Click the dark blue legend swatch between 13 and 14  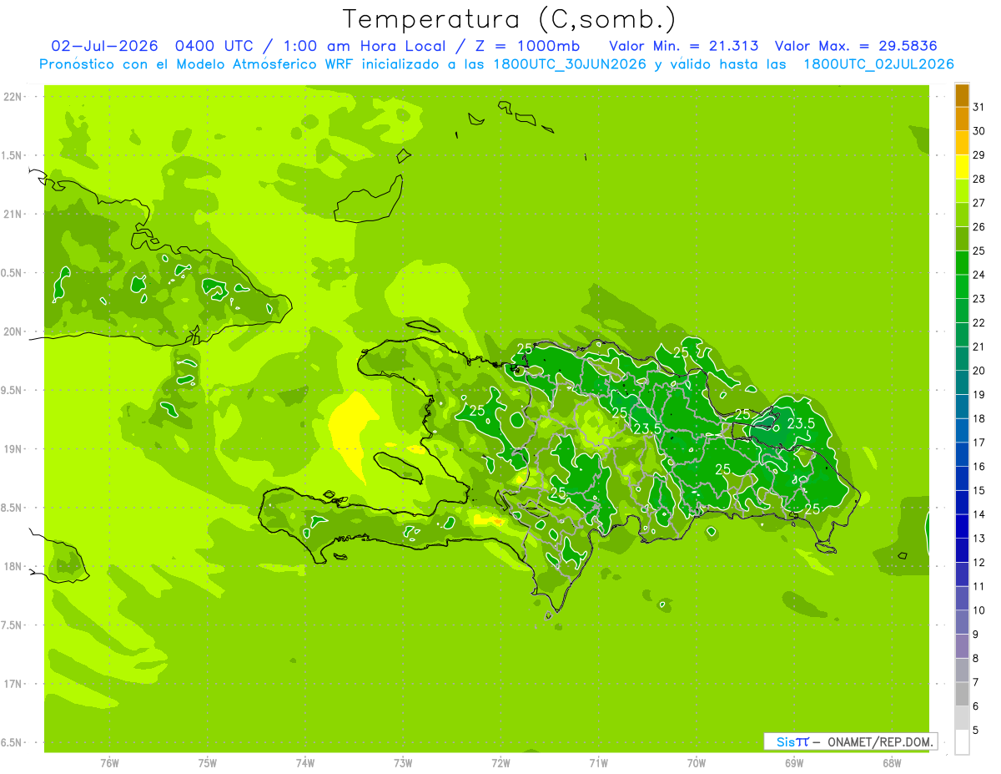click(962, 527)
